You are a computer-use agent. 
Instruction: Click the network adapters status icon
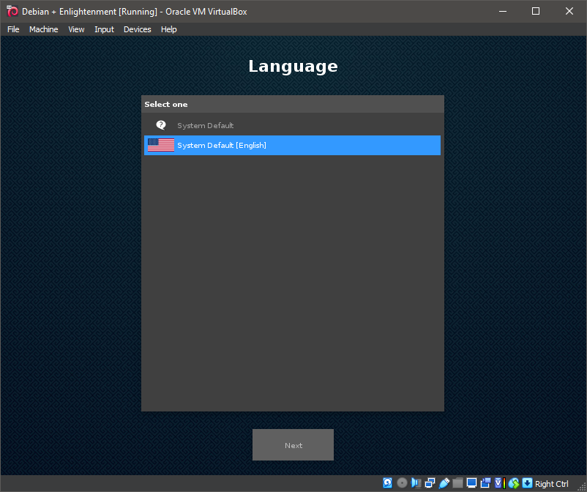[x=430, y=483]
